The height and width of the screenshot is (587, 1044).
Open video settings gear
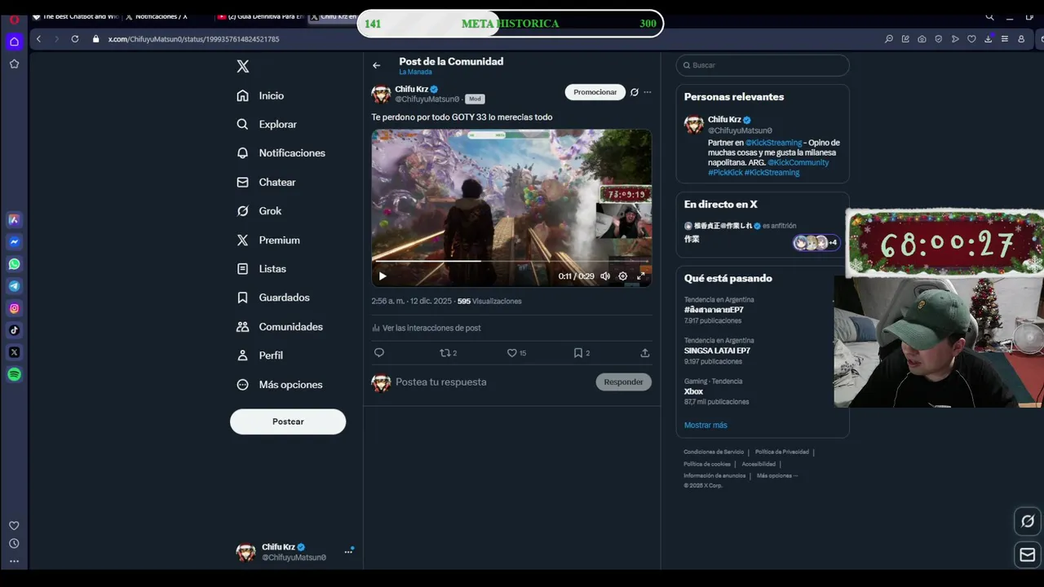coord(623,276)
